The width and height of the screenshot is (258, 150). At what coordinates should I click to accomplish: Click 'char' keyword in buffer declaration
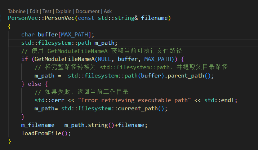coord(28,35)
